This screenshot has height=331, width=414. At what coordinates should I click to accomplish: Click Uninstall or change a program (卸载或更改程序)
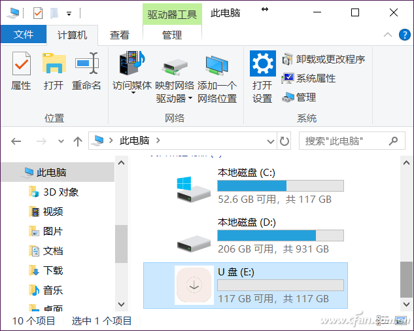click(x=324, y=59)
